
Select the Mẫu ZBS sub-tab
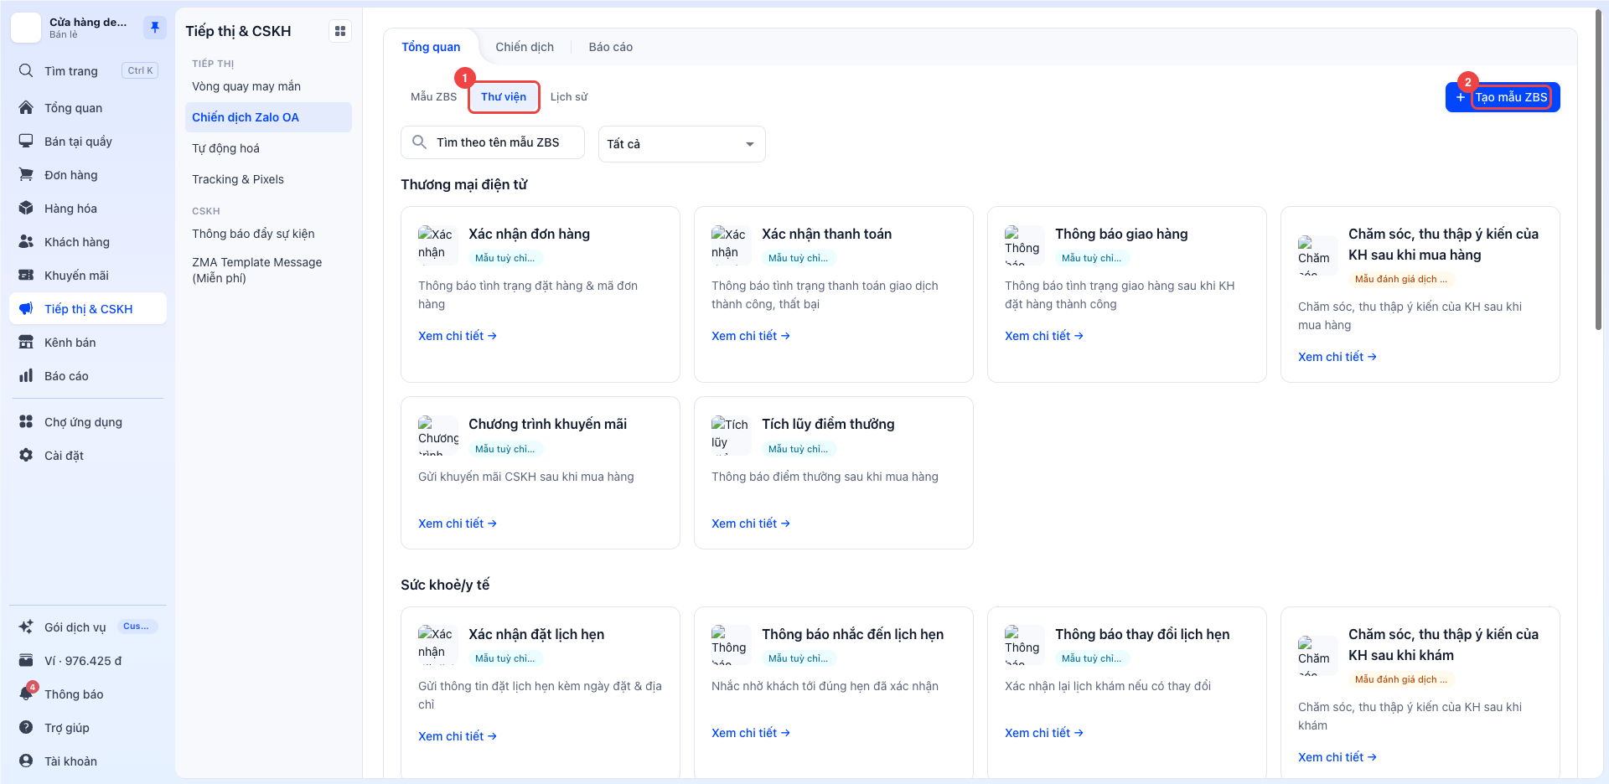[x=433, y=97]
